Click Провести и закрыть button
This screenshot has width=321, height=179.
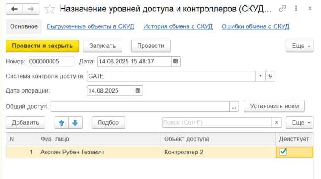coord(42,46)
